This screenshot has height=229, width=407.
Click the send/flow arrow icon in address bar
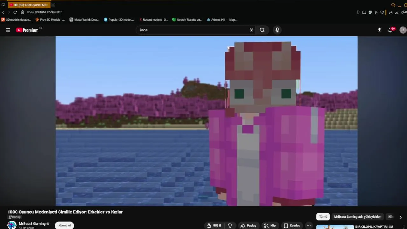coord(376,12)
